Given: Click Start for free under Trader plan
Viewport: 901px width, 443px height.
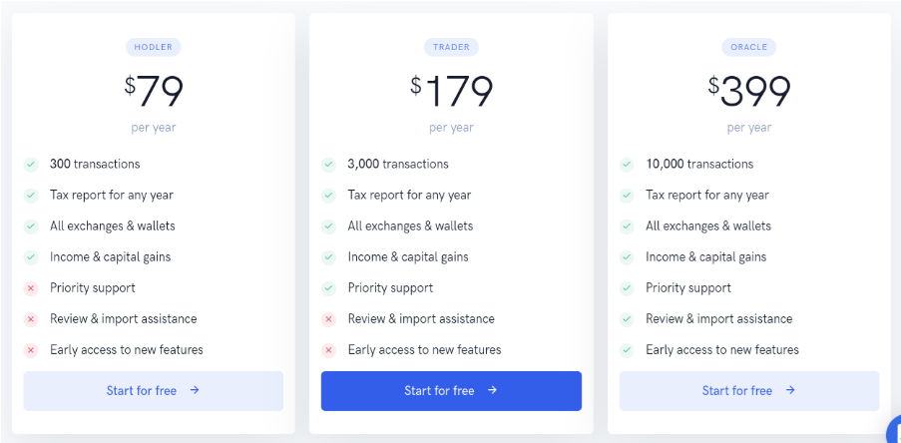Looking at the screenshot, I should pyautogui.click(x=451, y=391).
